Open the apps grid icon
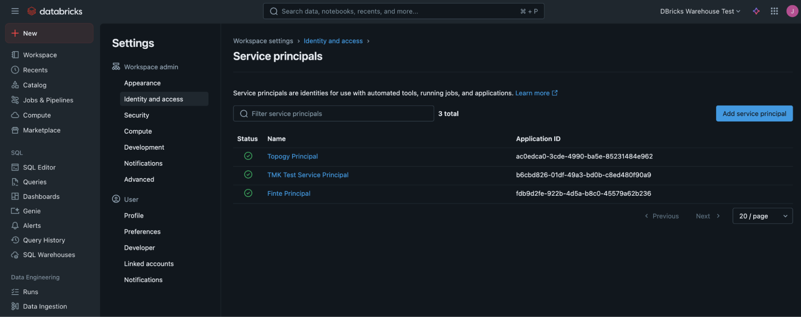 [774, 11]
